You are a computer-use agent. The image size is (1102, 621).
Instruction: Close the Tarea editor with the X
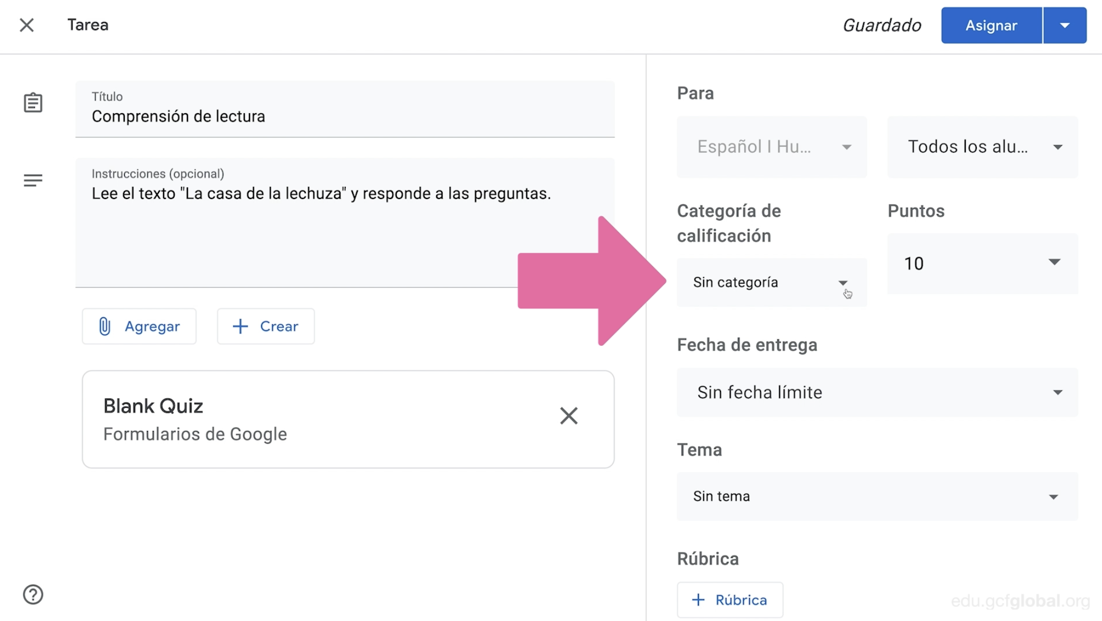coord(26,25)
